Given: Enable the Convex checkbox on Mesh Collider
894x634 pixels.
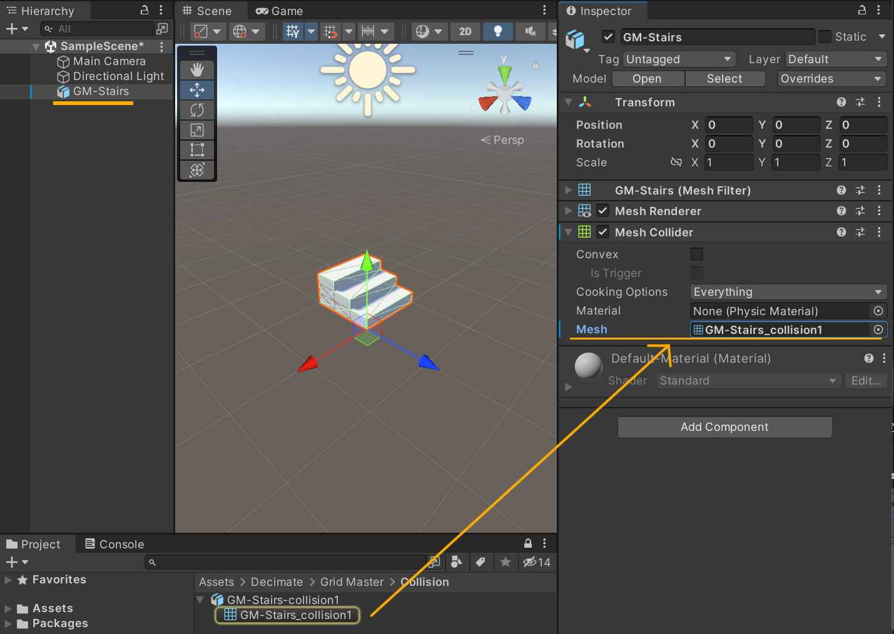Looking at the screenshot, I should (x=696, y=254).
